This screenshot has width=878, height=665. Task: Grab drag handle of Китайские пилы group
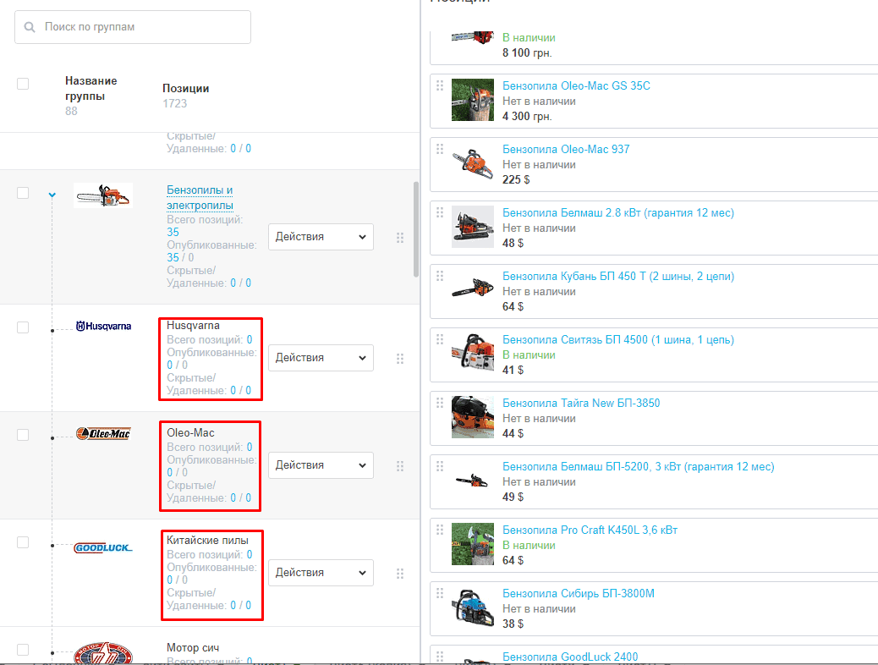(400, 574)
